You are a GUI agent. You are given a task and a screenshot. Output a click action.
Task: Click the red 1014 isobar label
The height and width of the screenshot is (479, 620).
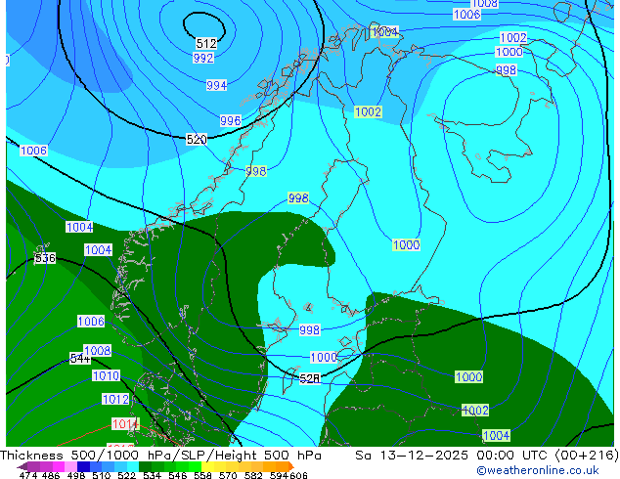click(125, 424)
